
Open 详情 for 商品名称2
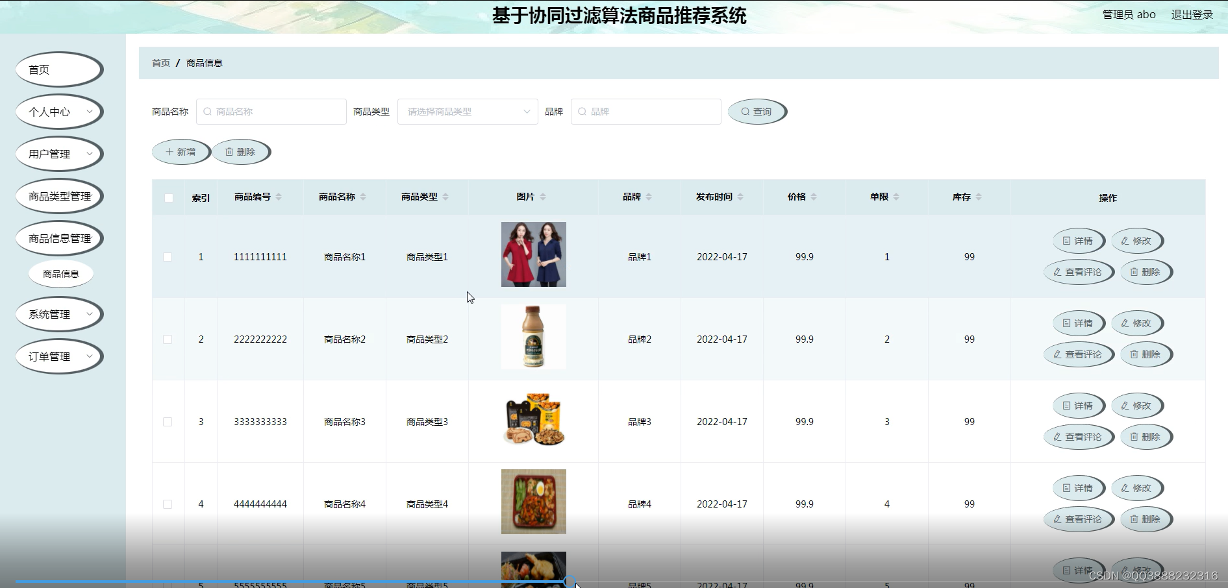point(1079,323)
